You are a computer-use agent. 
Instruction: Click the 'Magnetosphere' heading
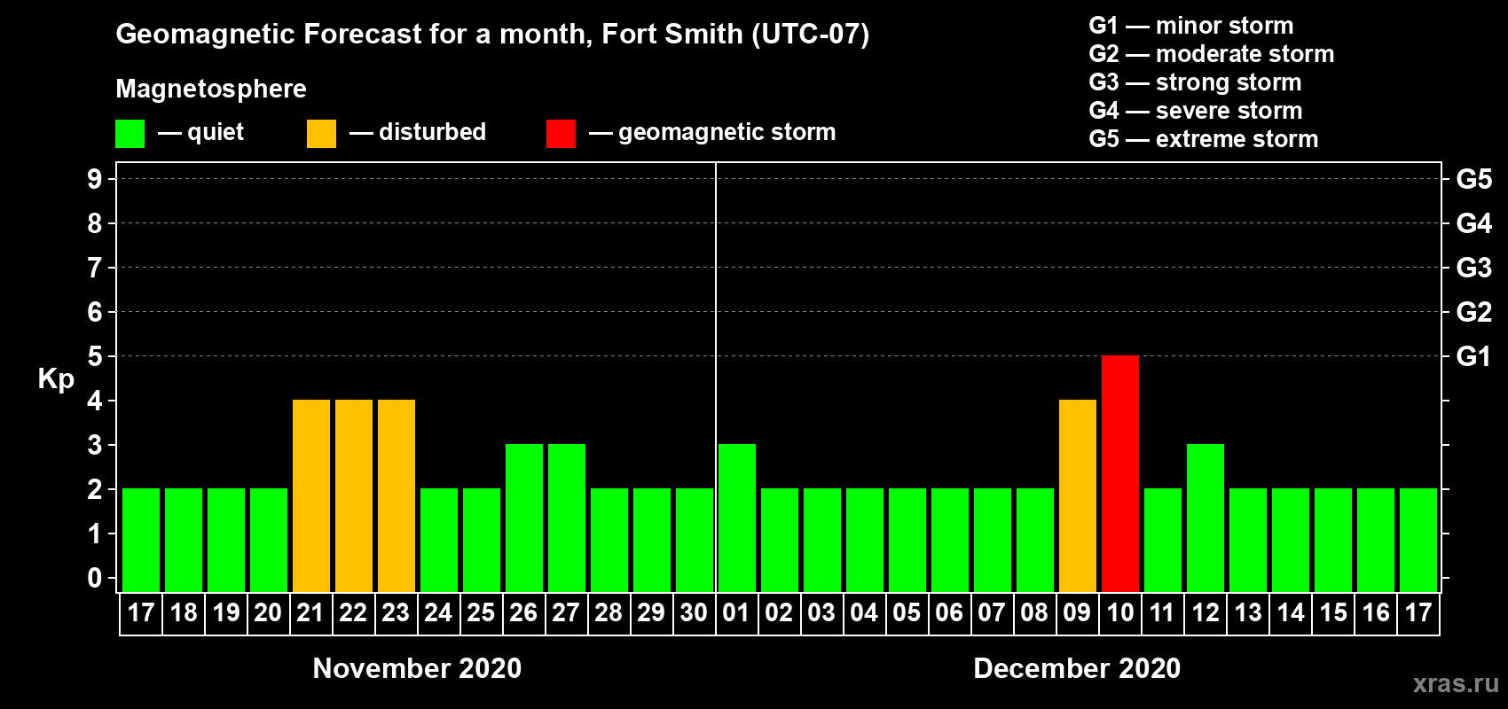211,89
